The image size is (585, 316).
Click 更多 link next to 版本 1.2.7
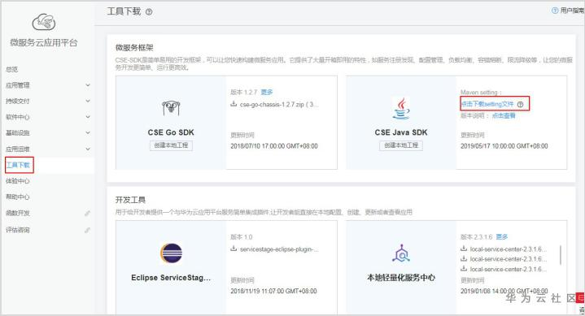click(267, 92)
